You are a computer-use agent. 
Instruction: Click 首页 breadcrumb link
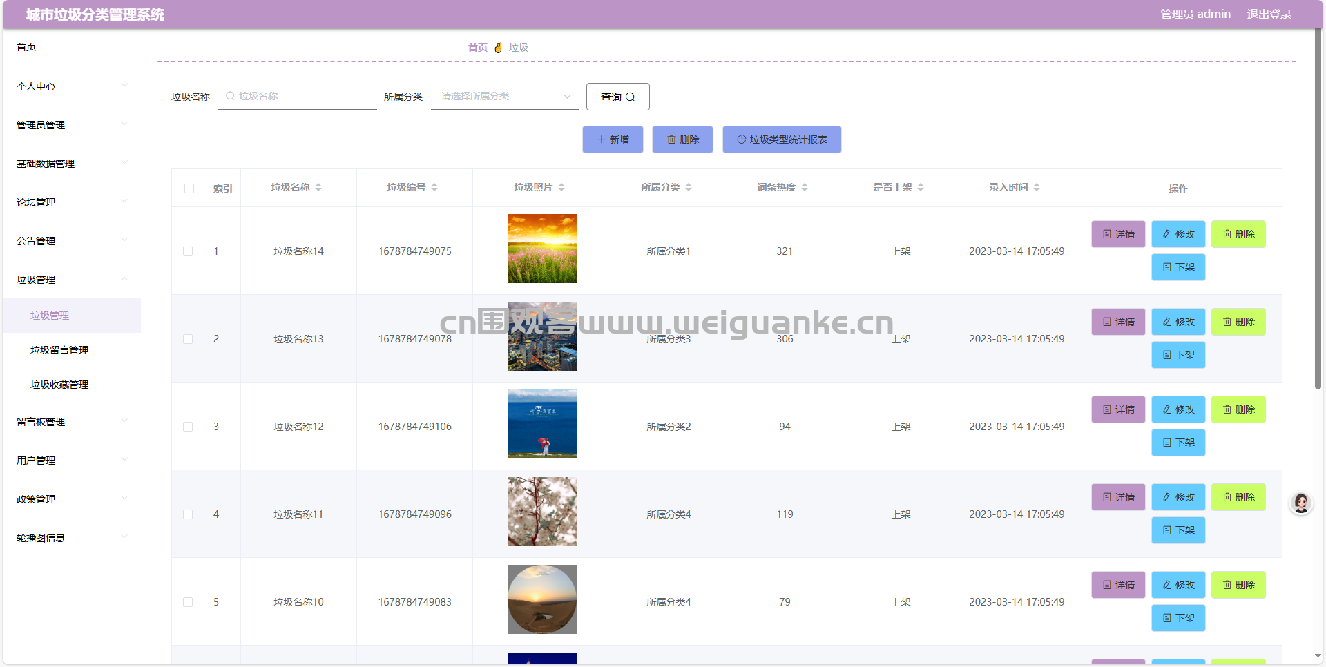pos(477,48)
